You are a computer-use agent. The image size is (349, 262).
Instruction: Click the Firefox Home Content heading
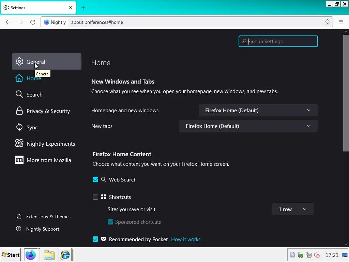[122, 154]
